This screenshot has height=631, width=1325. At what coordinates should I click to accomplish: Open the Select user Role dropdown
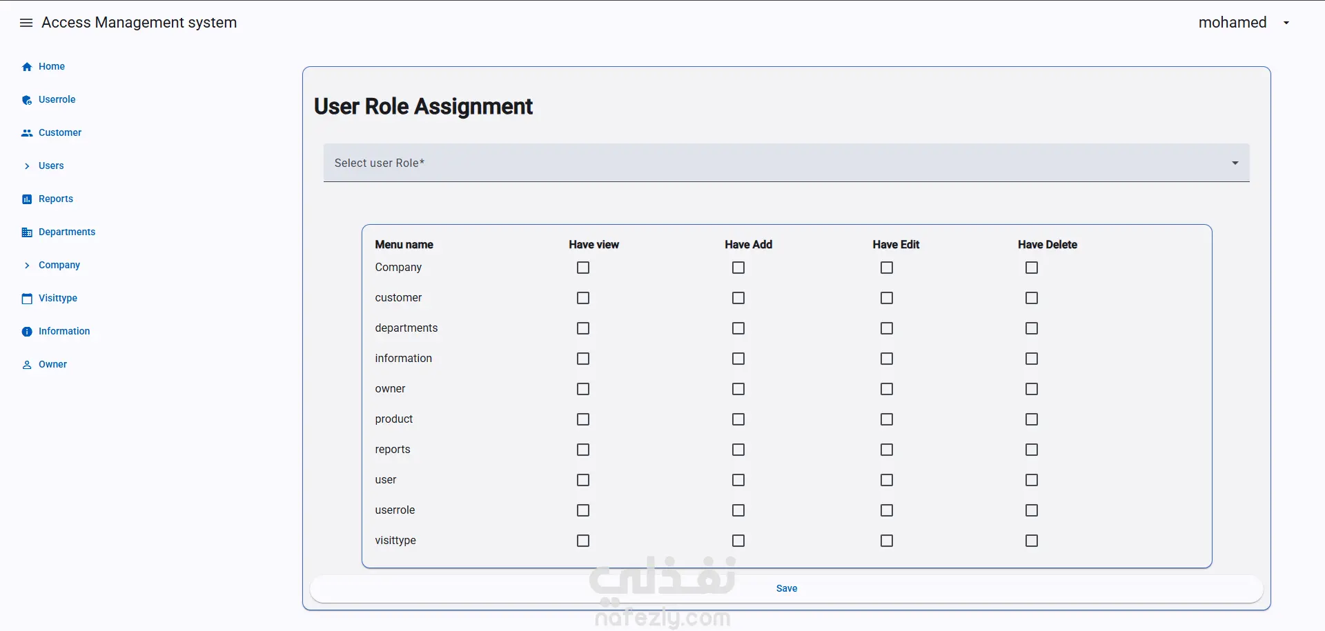point(787,163)
